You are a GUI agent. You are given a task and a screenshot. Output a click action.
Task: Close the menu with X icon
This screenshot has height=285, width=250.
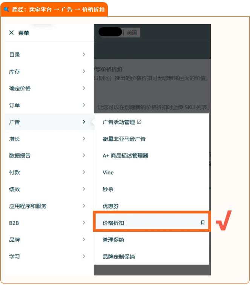[11, 33]
